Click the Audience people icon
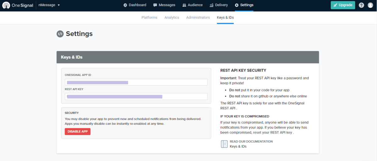This screenshot has height=161, width=377. click(184, 5)
